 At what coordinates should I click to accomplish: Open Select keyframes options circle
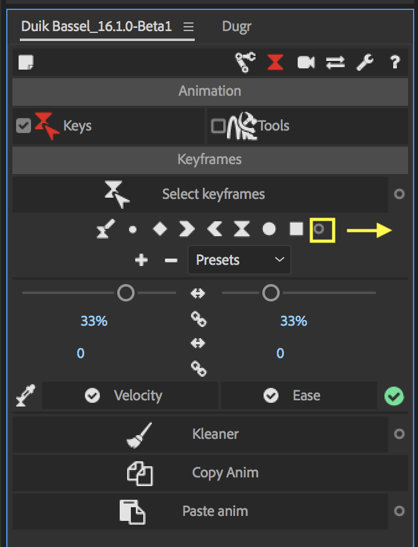pyautogui.click(x=399, y=194)
